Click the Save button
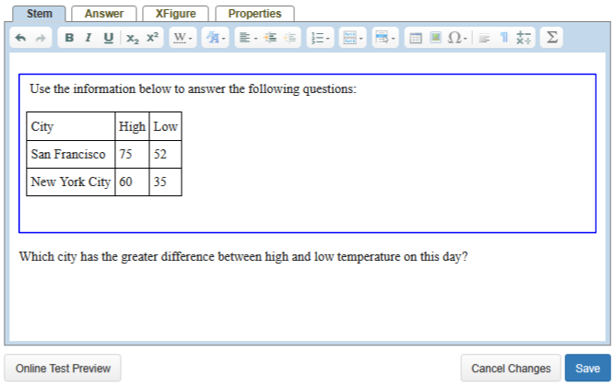 (587, 369)
